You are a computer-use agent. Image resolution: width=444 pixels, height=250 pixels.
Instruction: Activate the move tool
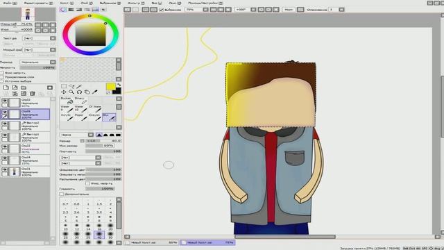(x=64, y=92)
